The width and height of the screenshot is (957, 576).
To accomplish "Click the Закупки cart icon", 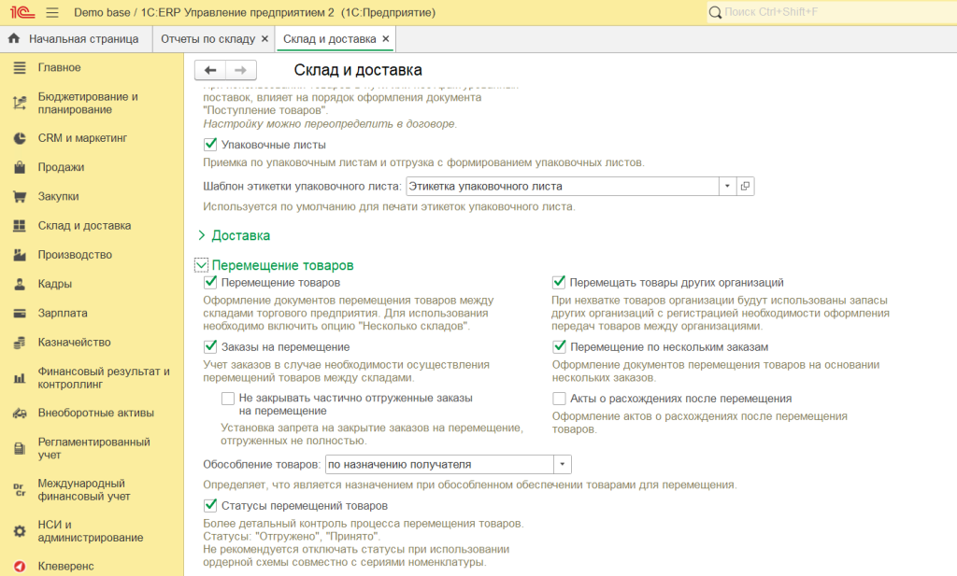I will 20,196.
